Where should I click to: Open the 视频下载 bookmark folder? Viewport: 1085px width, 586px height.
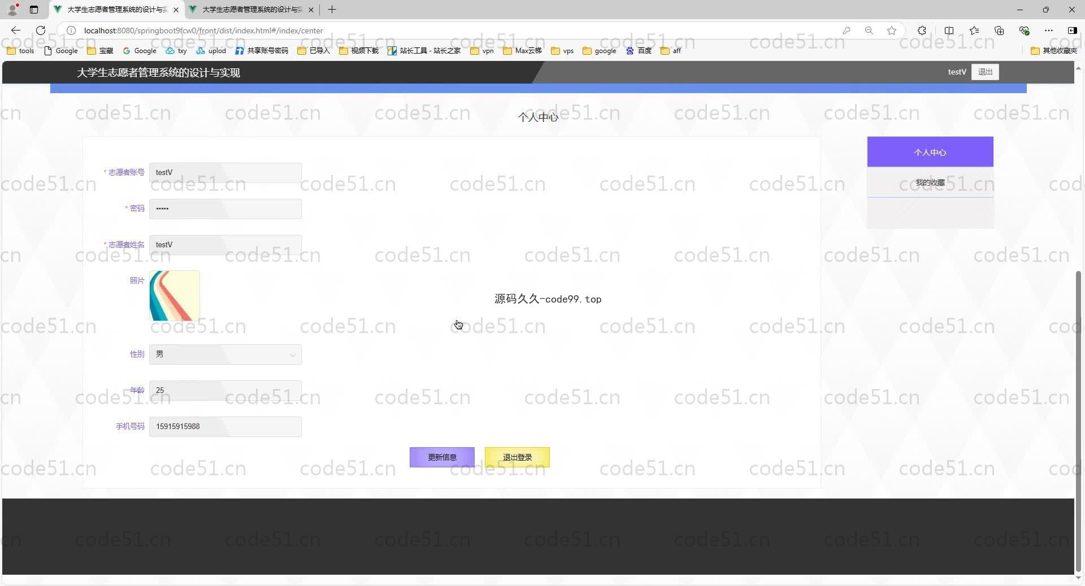[x=359, y=51]
